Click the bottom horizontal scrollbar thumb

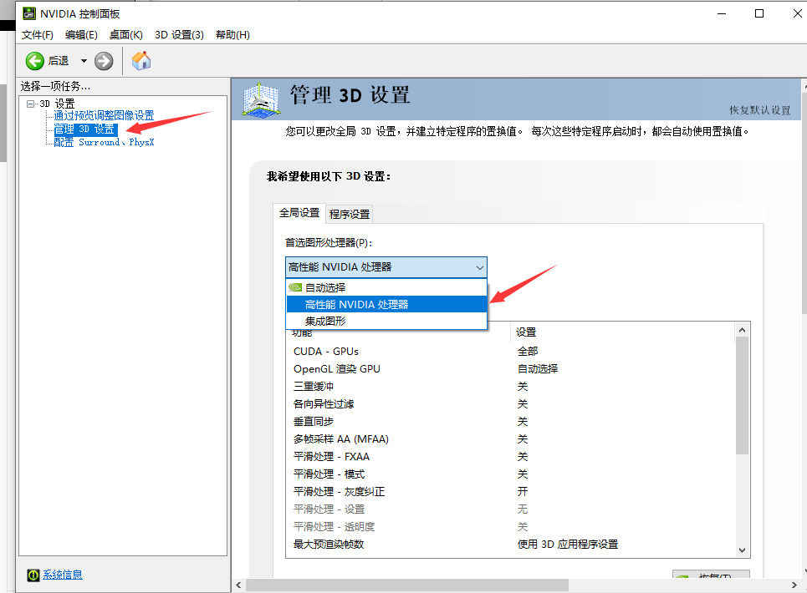click(407, 585)
